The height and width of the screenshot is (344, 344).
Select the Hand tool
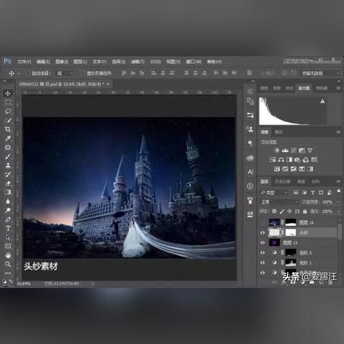[8, 255]
